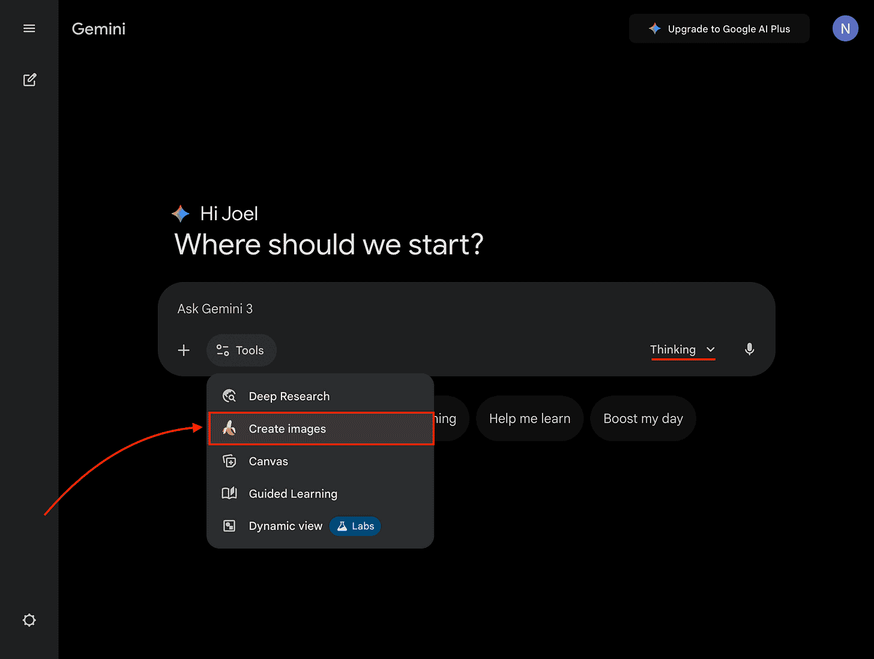Select Dynamic view menu entry
Screen dimensions: 874x659
[321, 526]
